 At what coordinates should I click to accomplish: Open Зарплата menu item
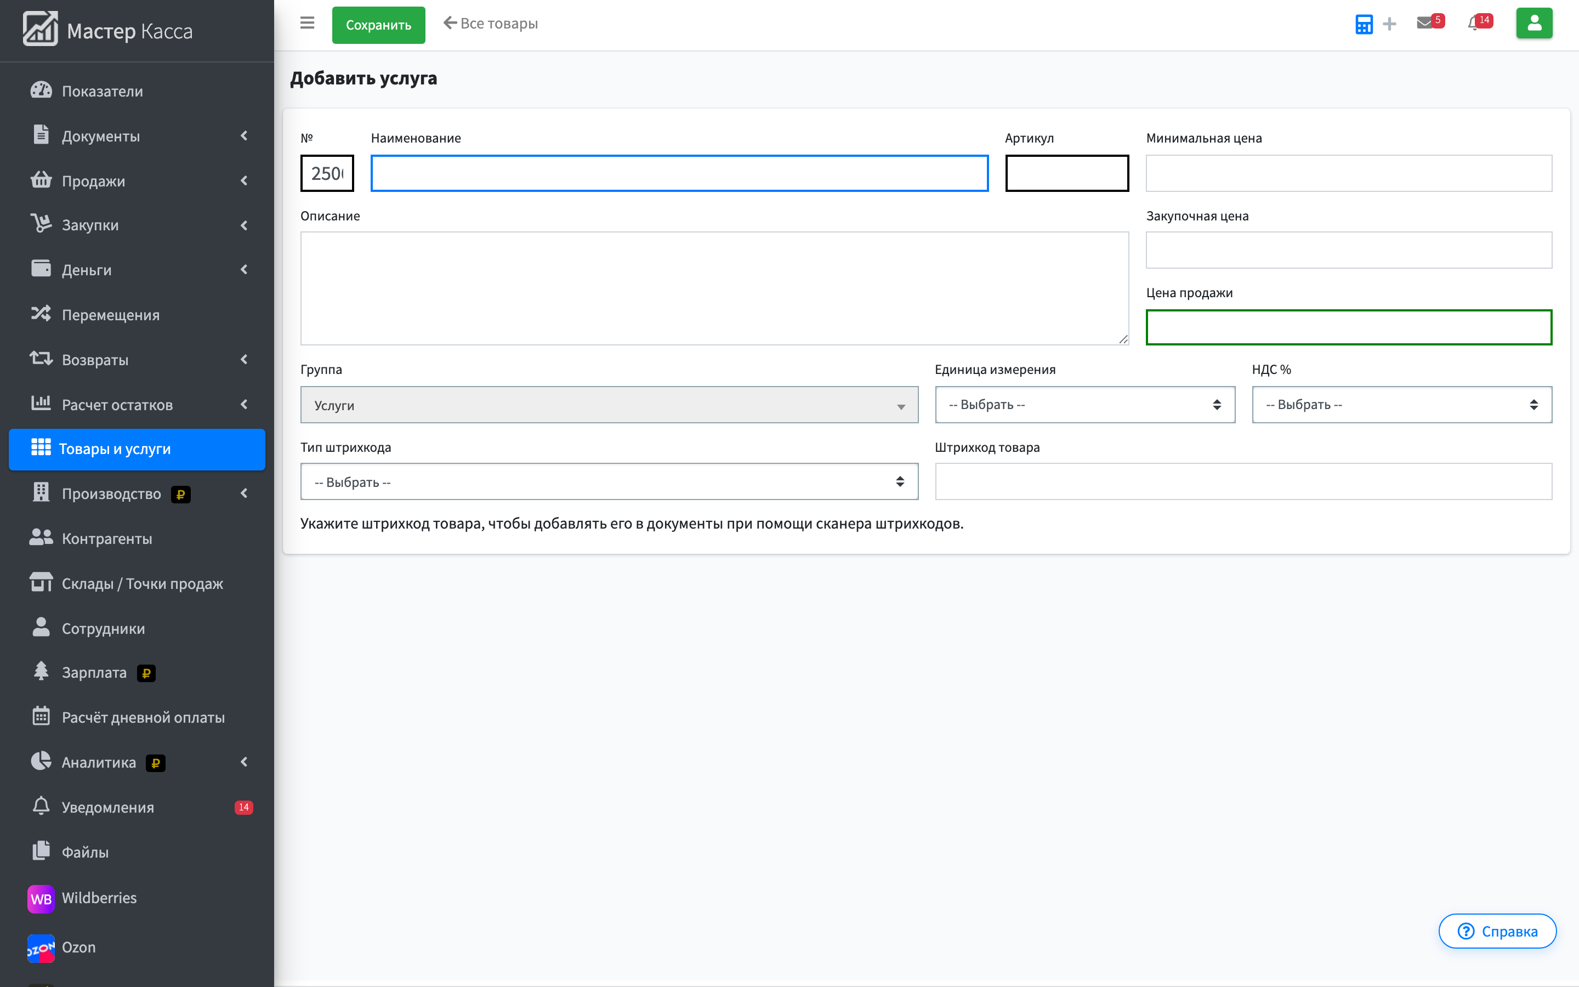[137, 672]
